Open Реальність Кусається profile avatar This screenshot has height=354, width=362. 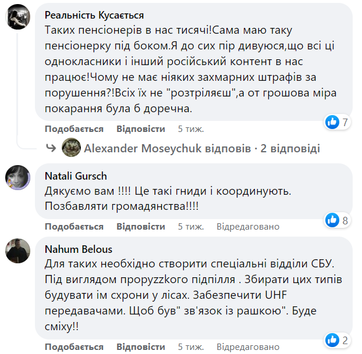(x=18, y=16)
